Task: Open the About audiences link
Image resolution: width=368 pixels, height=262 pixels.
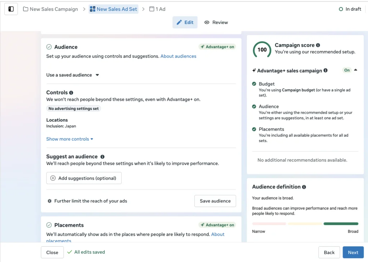Action: coord(178,56)
